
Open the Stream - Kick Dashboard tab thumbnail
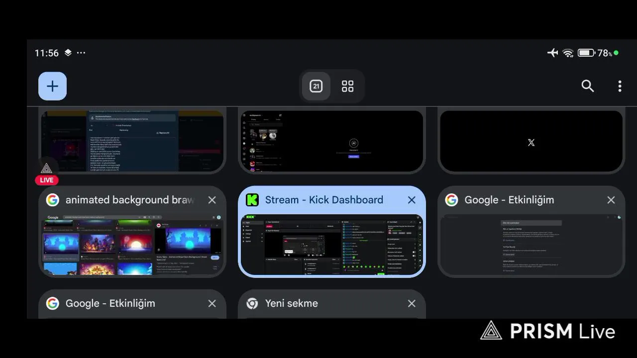(332, 244)
